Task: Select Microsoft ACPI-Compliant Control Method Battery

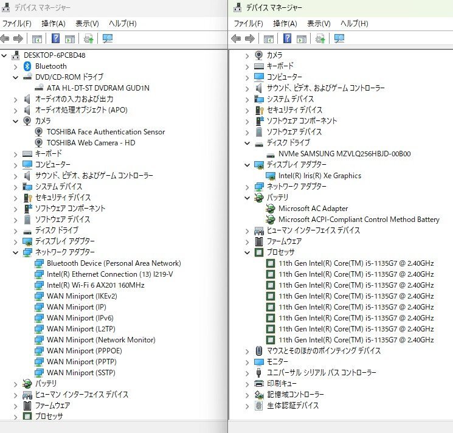Action: coord(359,220)
